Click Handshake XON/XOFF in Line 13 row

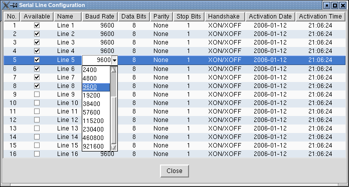tap(225, 128)
